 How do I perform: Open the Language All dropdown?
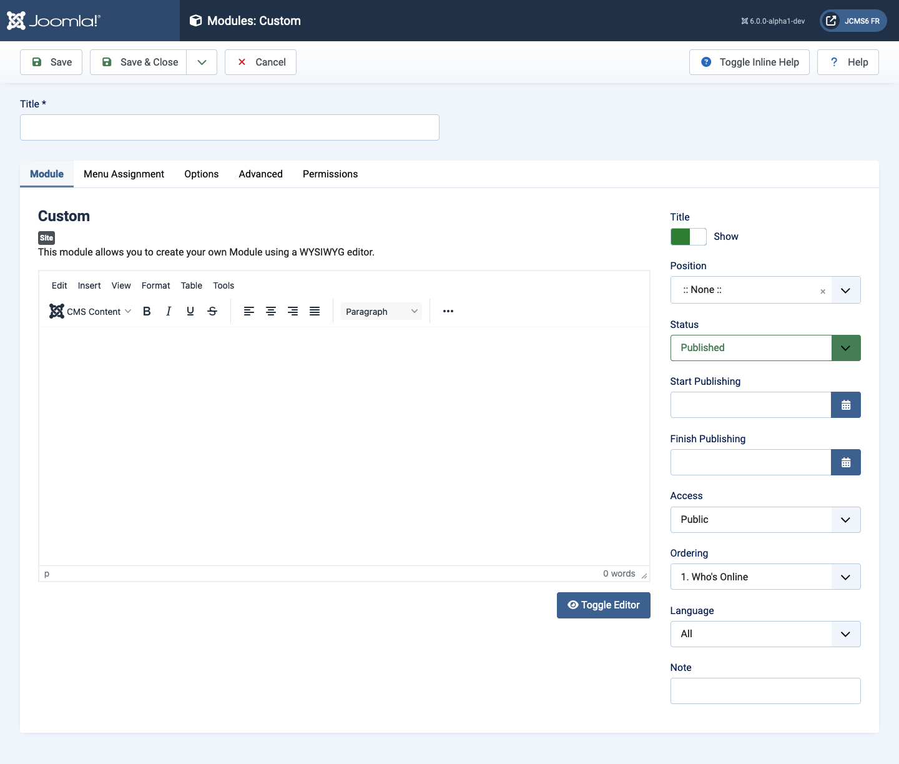click(765, 634)
